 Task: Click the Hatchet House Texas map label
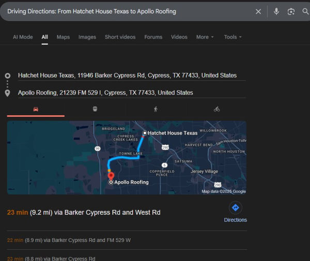[173, 133]
